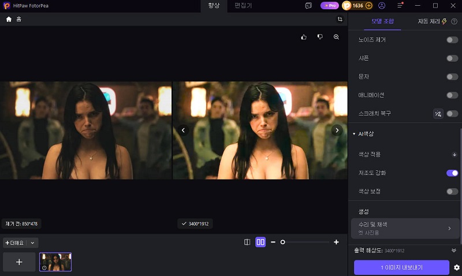Toggle 색상 보정 switch
The image size is (462, 276).
[452, 192]
